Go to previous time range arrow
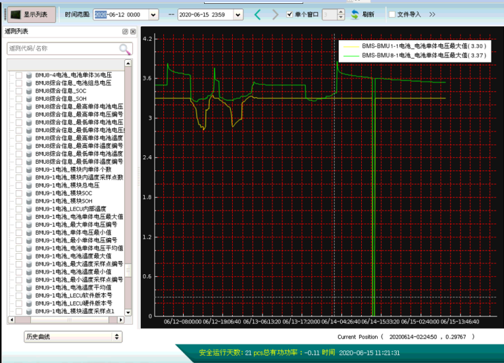 pos(257,14)
